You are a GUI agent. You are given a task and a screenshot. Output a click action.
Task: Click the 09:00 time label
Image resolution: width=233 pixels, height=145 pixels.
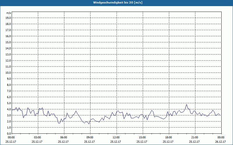(x=90, y=137)
